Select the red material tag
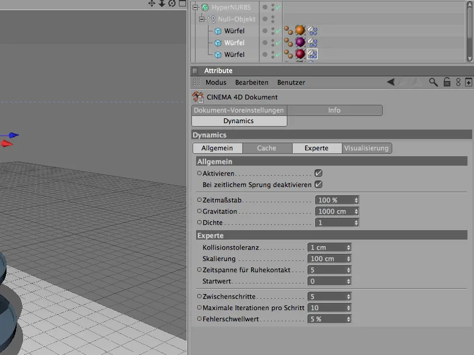This screenshot has width=474, height=355. 300,54
